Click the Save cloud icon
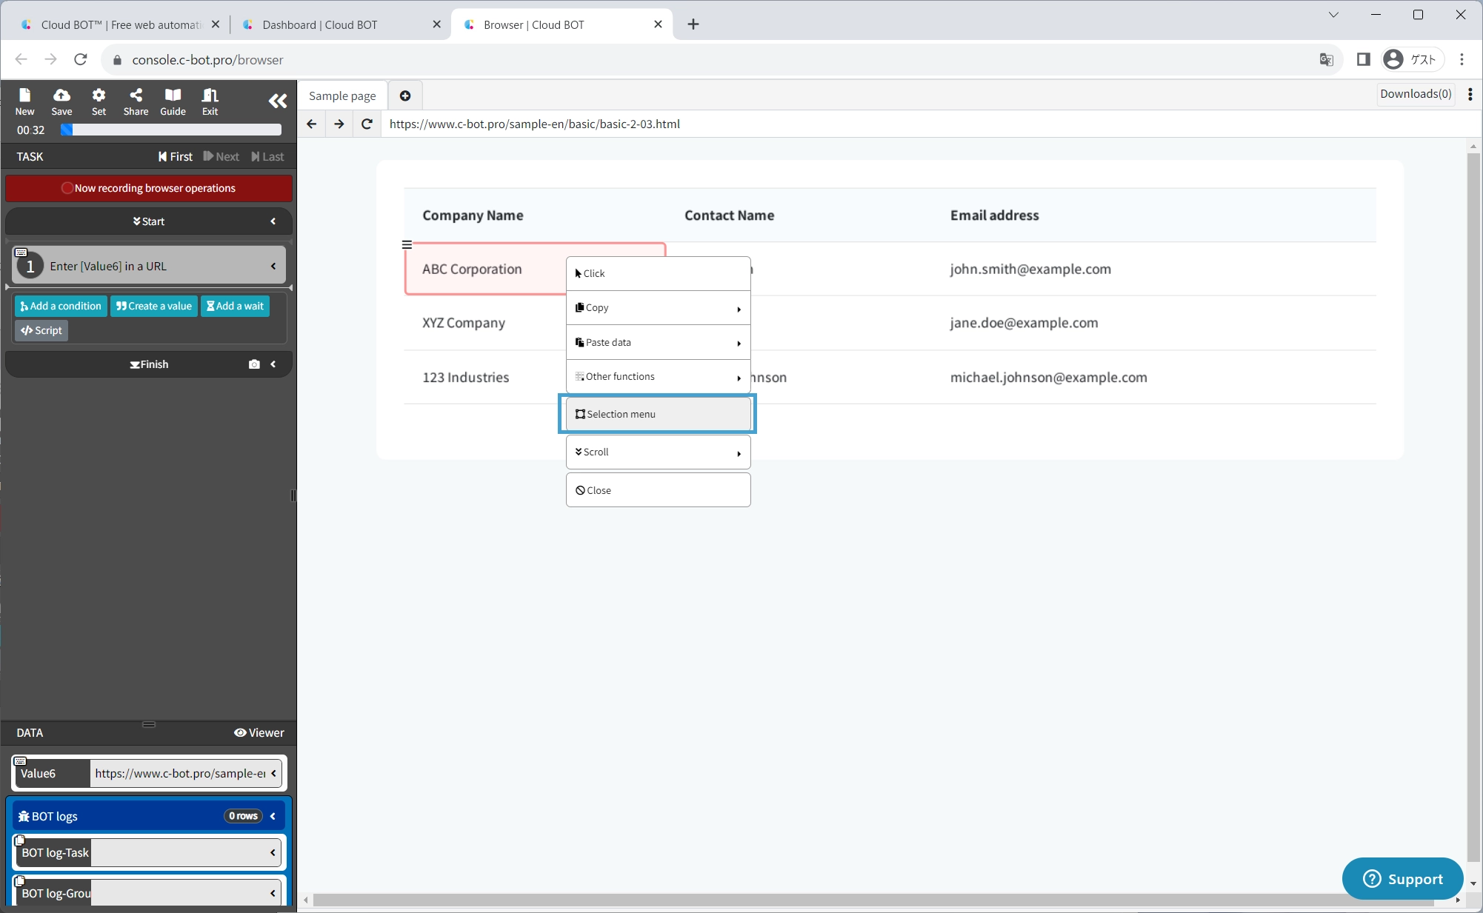The width and height of the screenshot is (1483, 913). 61,101
